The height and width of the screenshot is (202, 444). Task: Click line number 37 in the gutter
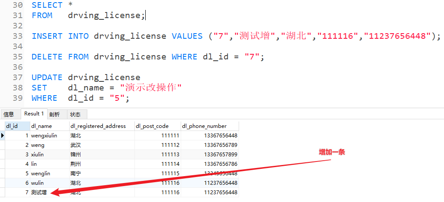point(18,77)
